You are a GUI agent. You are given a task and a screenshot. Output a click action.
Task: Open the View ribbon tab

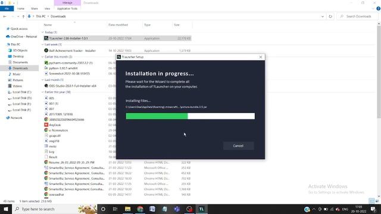pos(47,8)
